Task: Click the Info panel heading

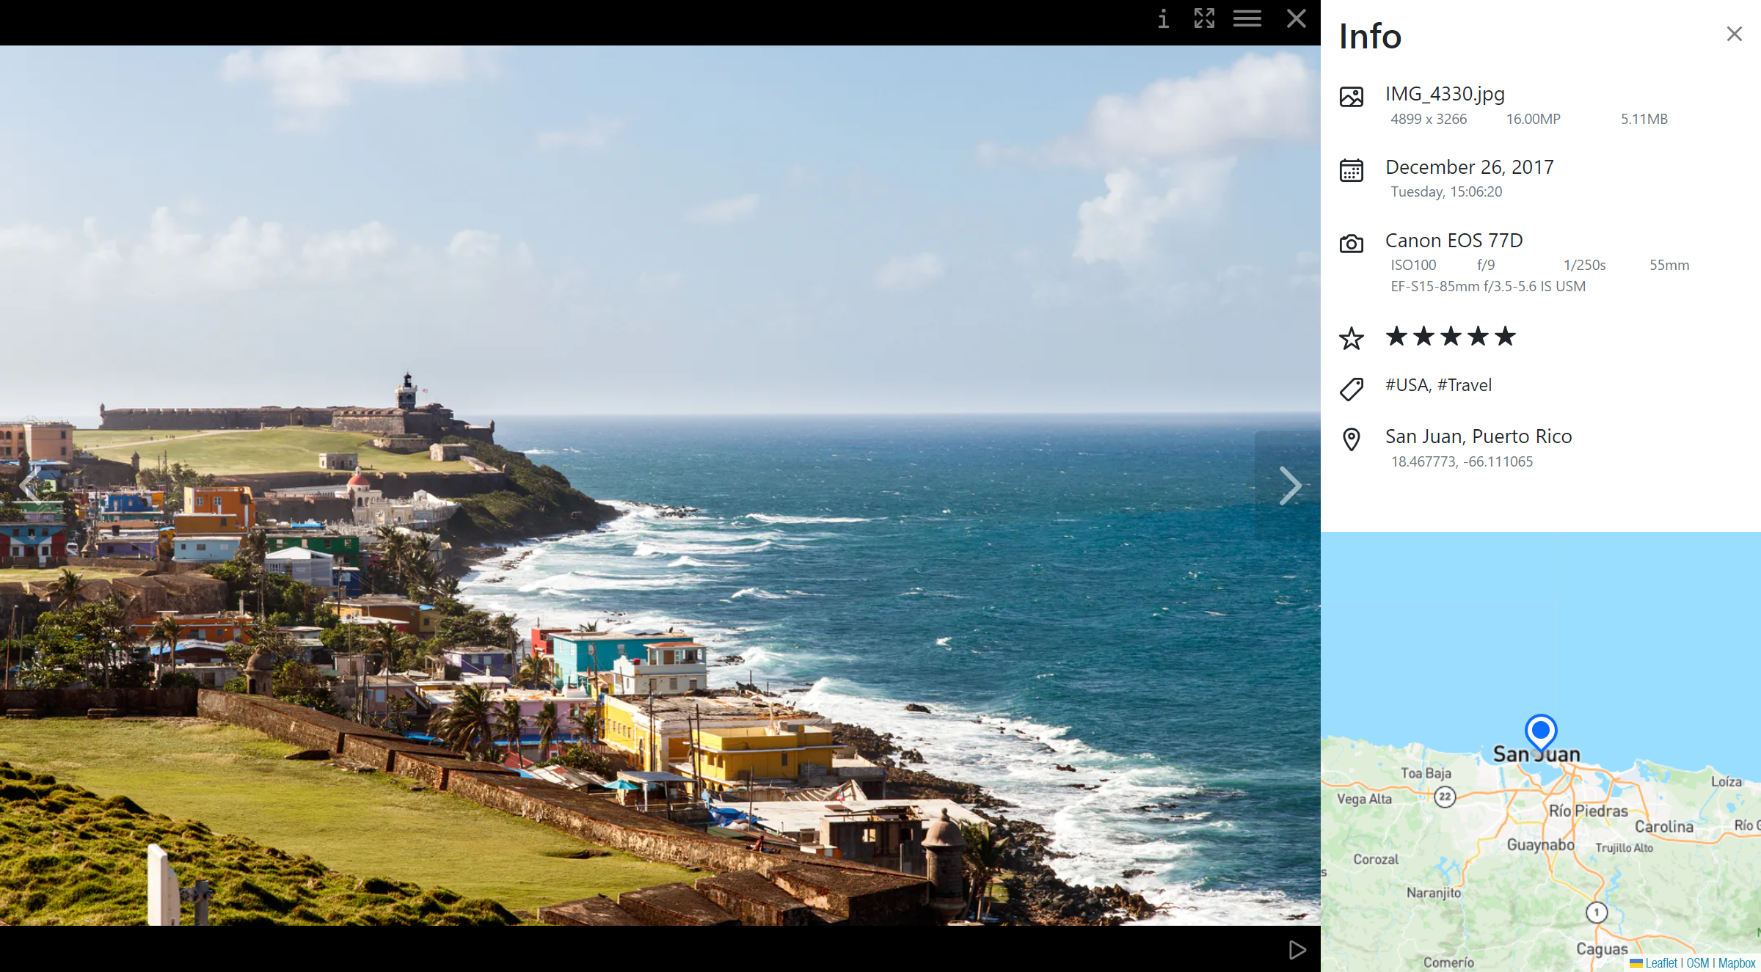Action: (x=1370, y=36)
